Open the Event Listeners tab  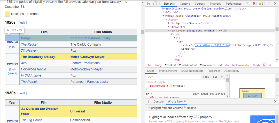tap(168, 71)
